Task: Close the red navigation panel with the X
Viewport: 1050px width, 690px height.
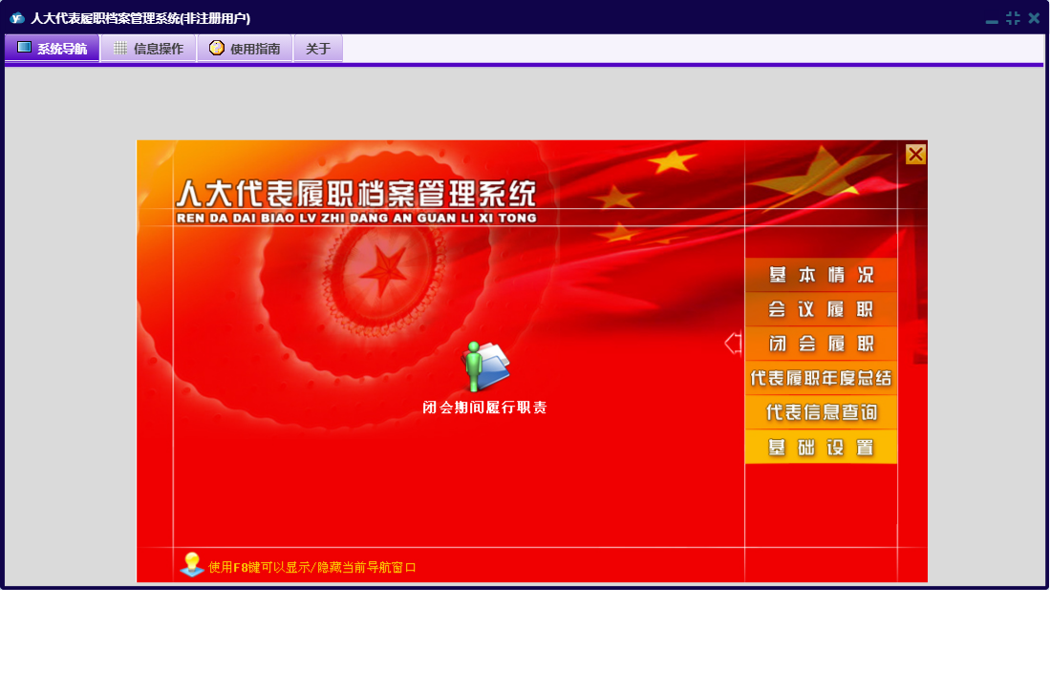Action: pos(915,155)
